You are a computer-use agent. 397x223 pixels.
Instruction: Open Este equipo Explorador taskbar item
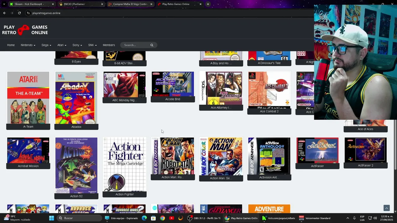pos(121,218)
